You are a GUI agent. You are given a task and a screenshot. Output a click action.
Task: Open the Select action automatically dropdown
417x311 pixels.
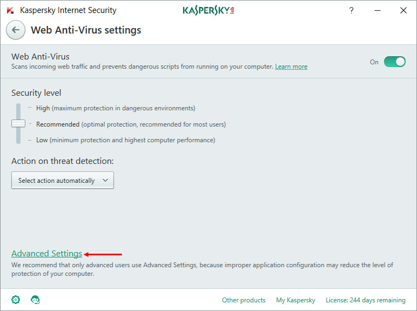click(63, 180)
